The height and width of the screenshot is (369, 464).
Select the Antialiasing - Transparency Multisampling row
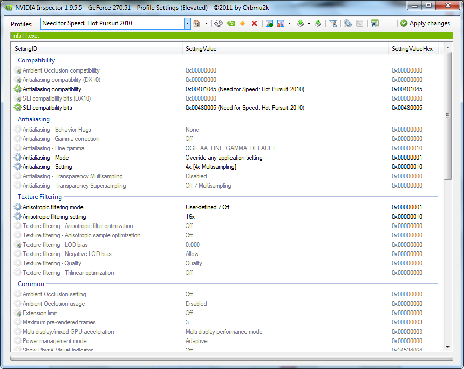click(x=225, y=176)
